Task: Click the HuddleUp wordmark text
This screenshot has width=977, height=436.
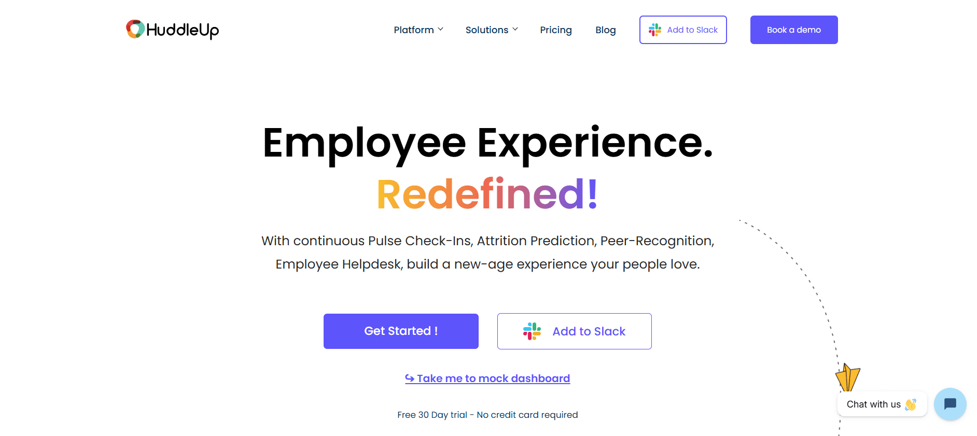Action: 183,30
